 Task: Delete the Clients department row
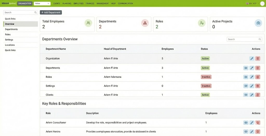point(258,95)
